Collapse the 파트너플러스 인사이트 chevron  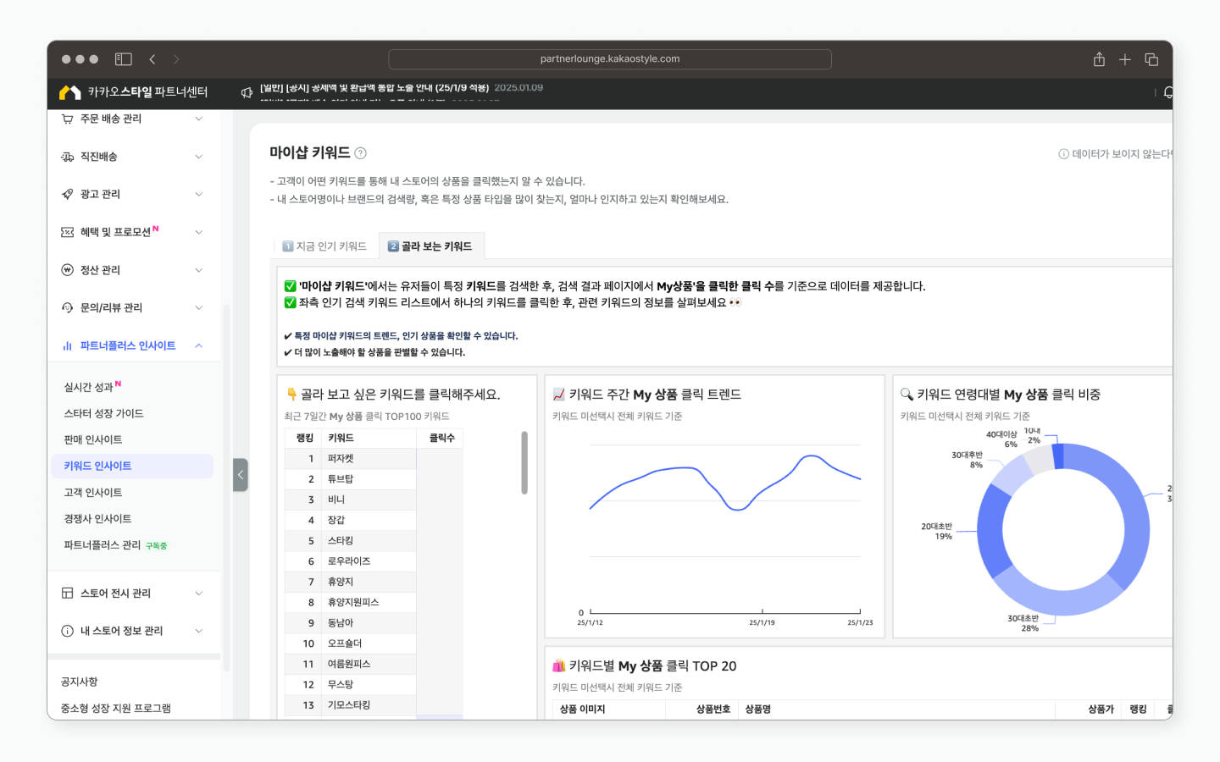[199, 345]
